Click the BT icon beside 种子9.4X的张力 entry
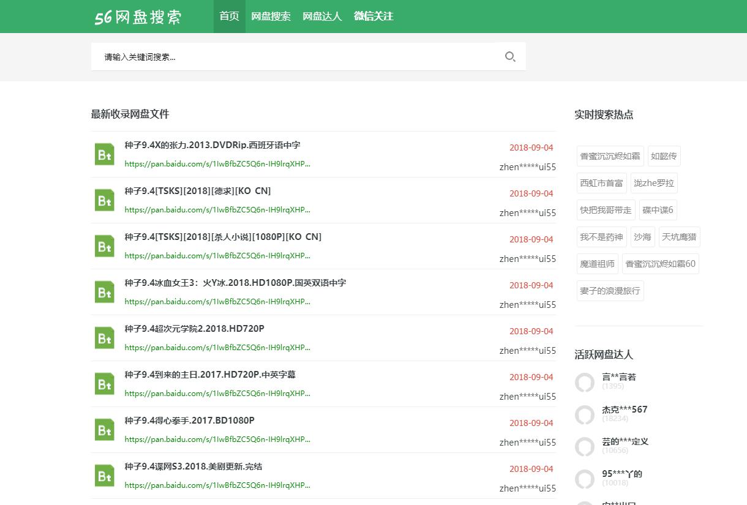747x505 pixels. (x=104, y=154)
